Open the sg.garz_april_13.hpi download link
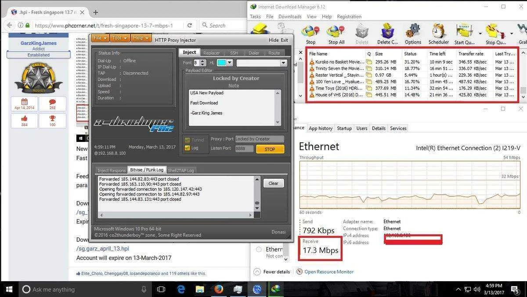Viewport: 527px width, 297px height. (x=103, y=248)
